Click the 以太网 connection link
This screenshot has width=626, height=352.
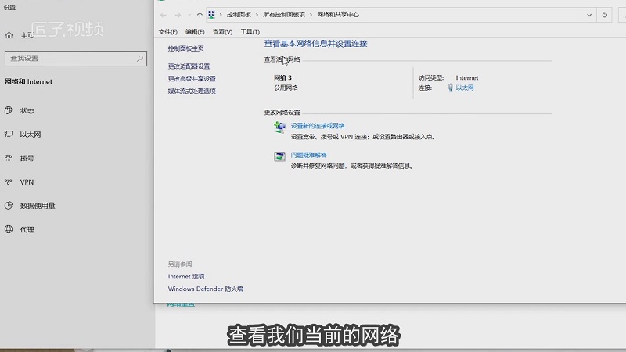point(465,88)
